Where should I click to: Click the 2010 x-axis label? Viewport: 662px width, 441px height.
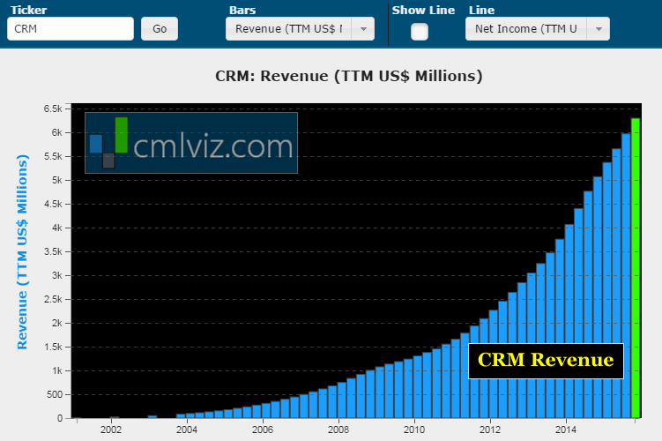point(414,430)
